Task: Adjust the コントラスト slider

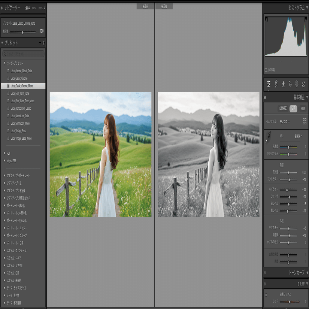Action: (288, 179)
